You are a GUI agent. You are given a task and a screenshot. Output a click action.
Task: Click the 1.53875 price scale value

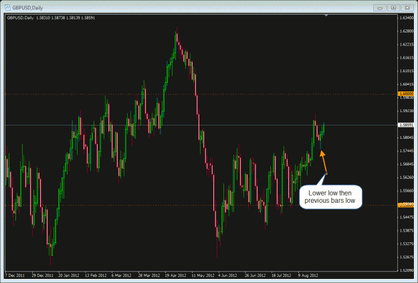(x=407, y=230)
